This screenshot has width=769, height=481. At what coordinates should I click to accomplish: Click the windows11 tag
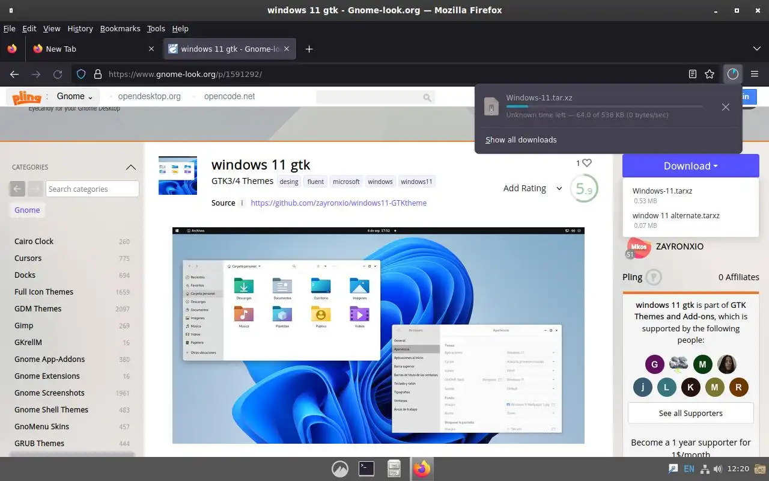[x=416, y=182]
